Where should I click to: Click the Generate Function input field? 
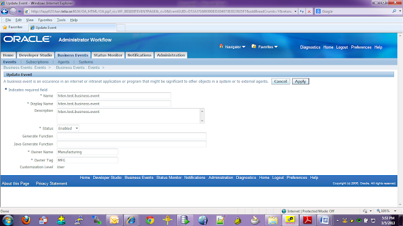coord(132,136)
